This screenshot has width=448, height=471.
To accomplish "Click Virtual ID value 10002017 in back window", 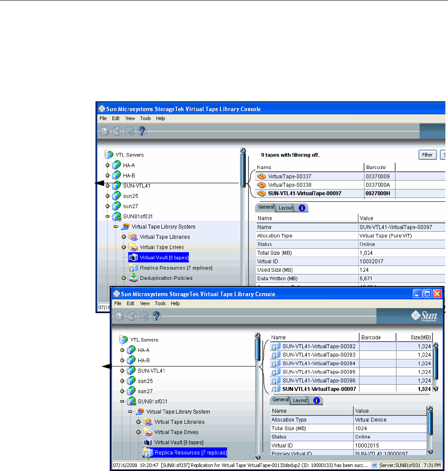I will point(372,262).
